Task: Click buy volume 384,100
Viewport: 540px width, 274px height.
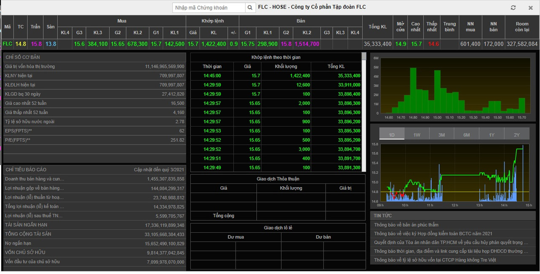Action: (x=98, y=44)
